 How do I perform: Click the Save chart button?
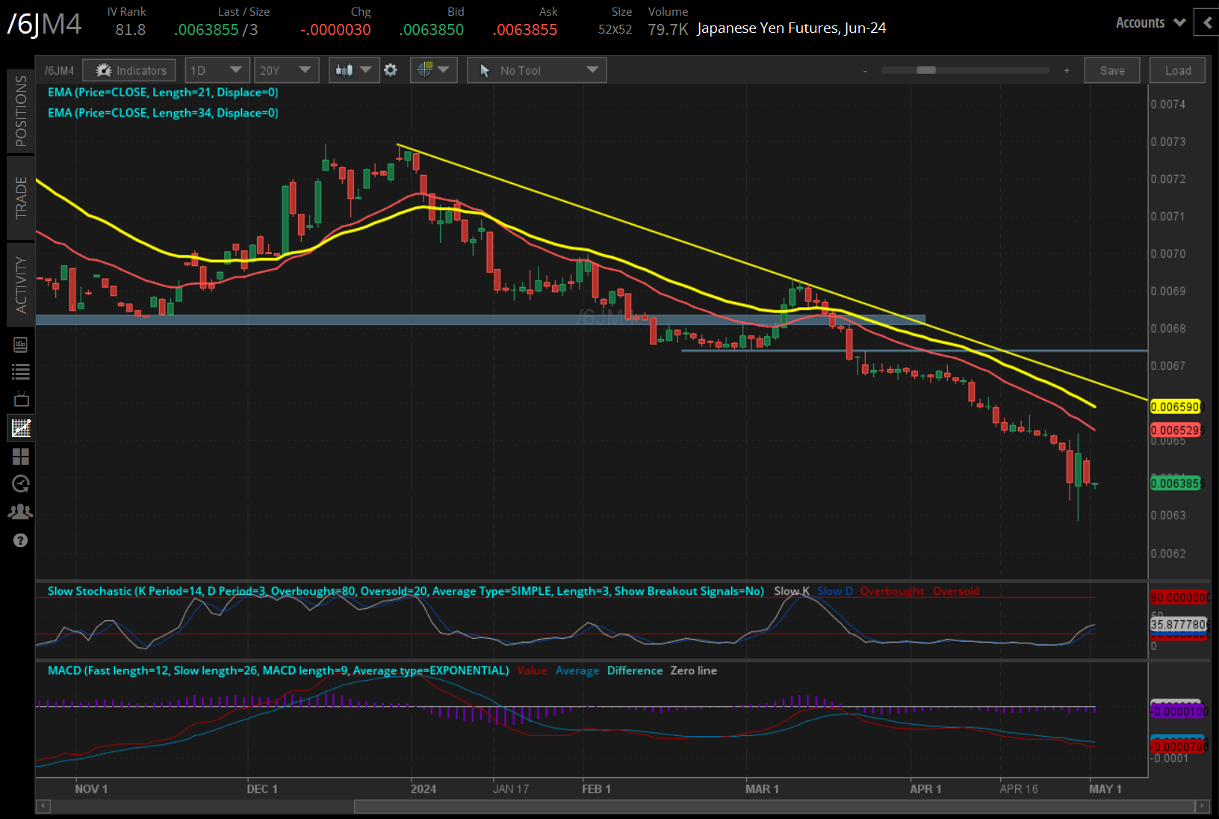point(1111,70)
